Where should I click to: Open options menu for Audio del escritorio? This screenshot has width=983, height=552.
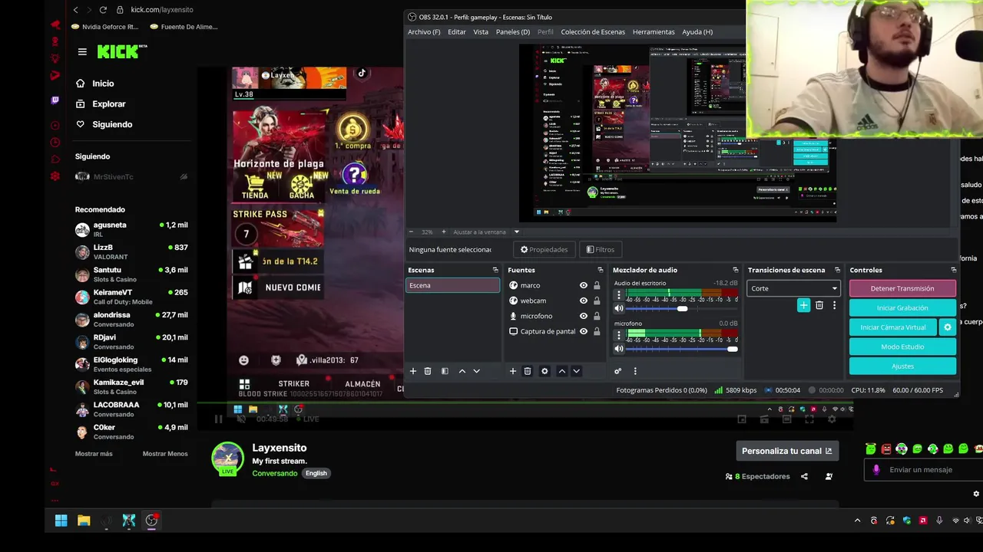(619, 294)
